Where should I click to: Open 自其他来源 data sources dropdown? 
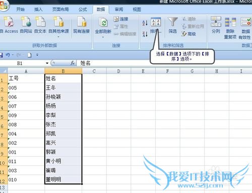coord(58,27)
